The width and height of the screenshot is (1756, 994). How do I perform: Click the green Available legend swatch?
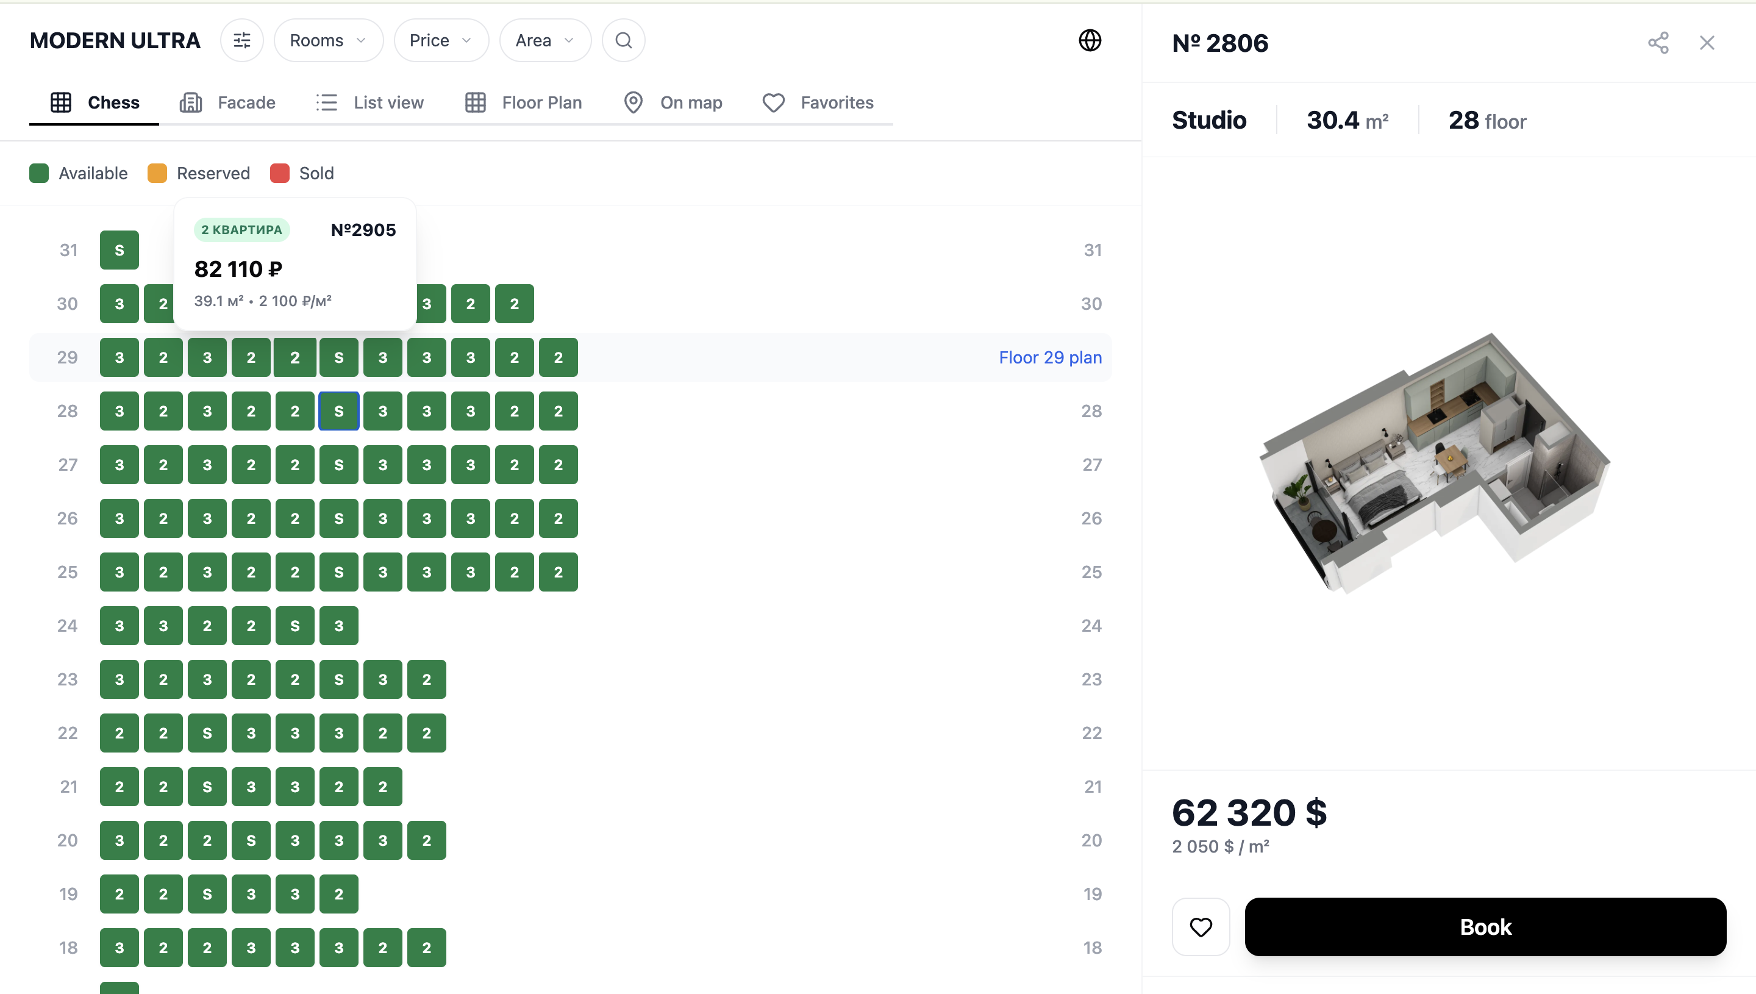coord(40,173)
